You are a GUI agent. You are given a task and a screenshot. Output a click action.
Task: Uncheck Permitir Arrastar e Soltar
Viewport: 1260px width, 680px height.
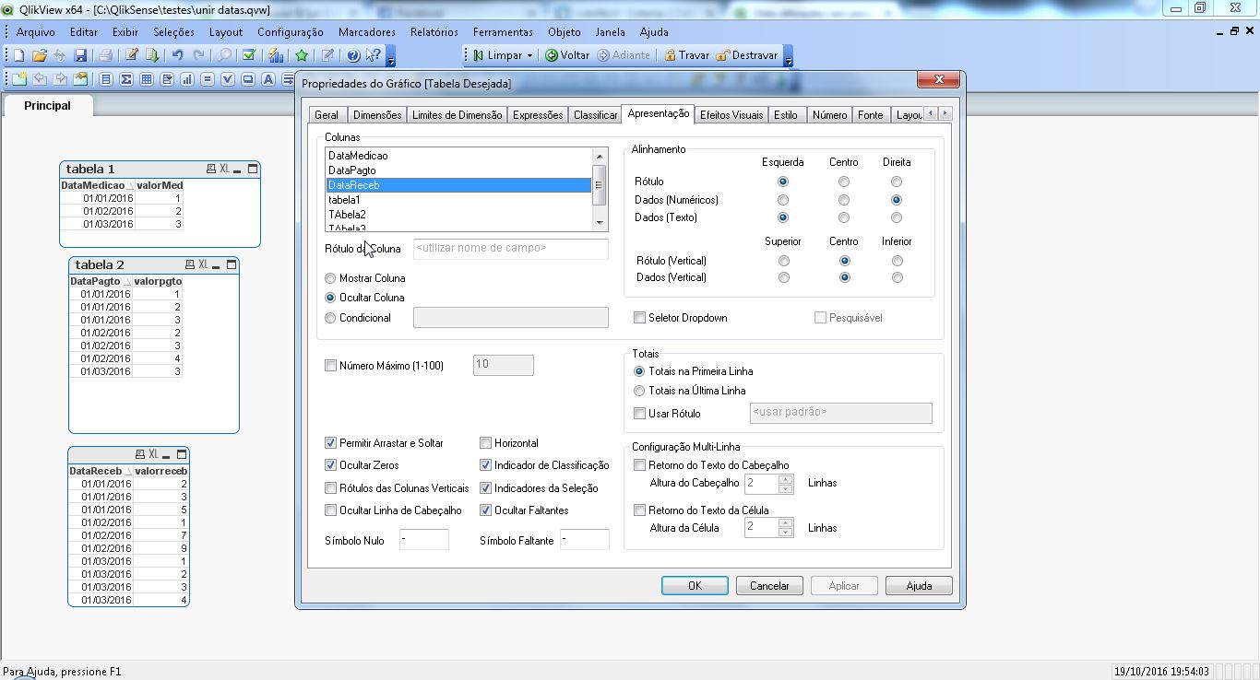(x=330, y=443)
